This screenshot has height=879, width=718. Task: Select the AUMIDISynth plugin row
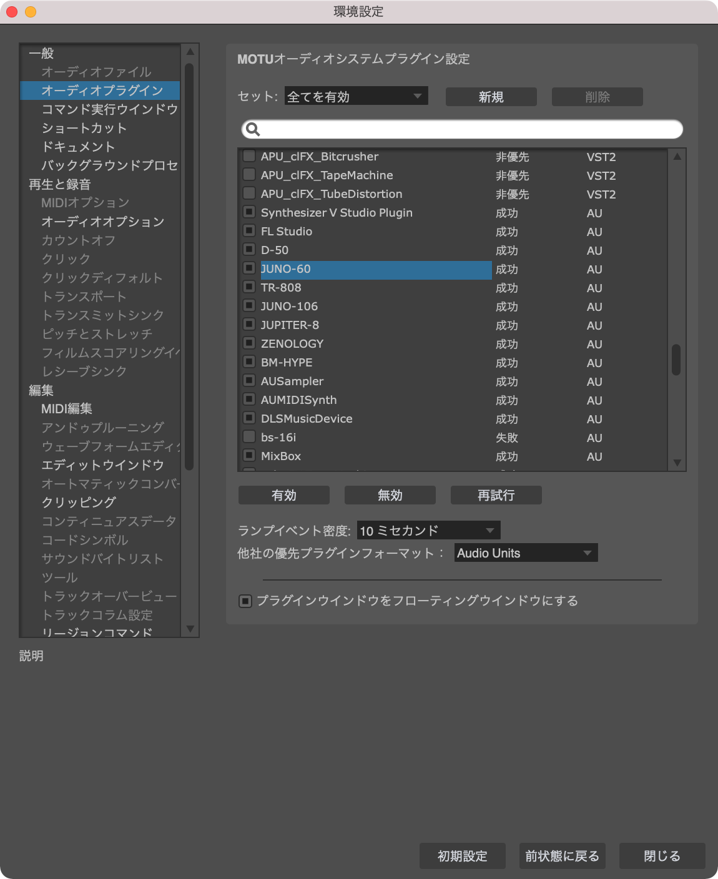tap(454, 400)
